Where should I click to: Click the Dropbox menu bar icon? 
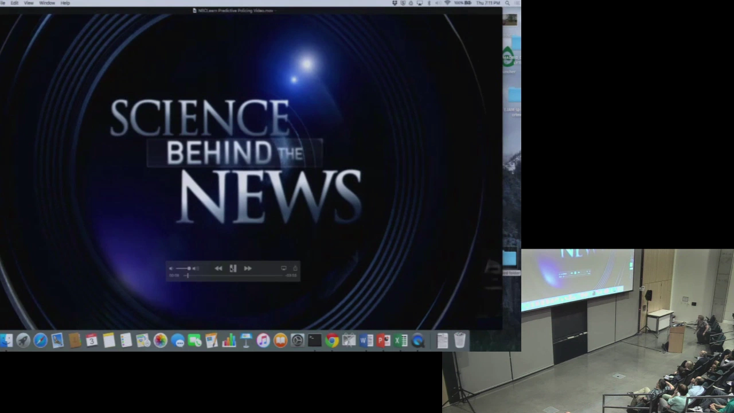[395, 3]
